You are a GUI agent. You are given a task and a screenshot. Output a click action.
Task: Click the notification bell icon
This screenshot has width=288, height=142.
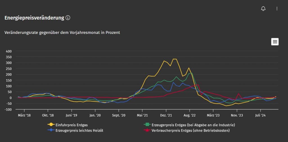pyautogui.click(x=263, y=9)
